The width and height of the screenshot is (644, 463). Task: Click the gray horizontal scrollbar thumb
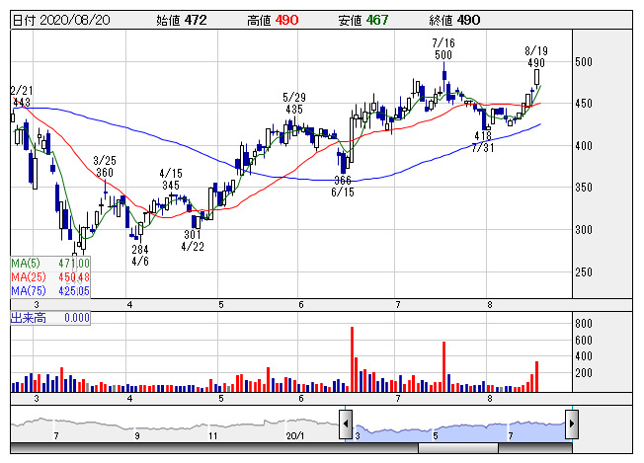coord(458,448)
